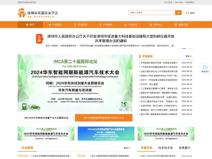Screen dimensions: 212x159
Task: Click the 联系我们 top link
Action: tap(190, 2)
